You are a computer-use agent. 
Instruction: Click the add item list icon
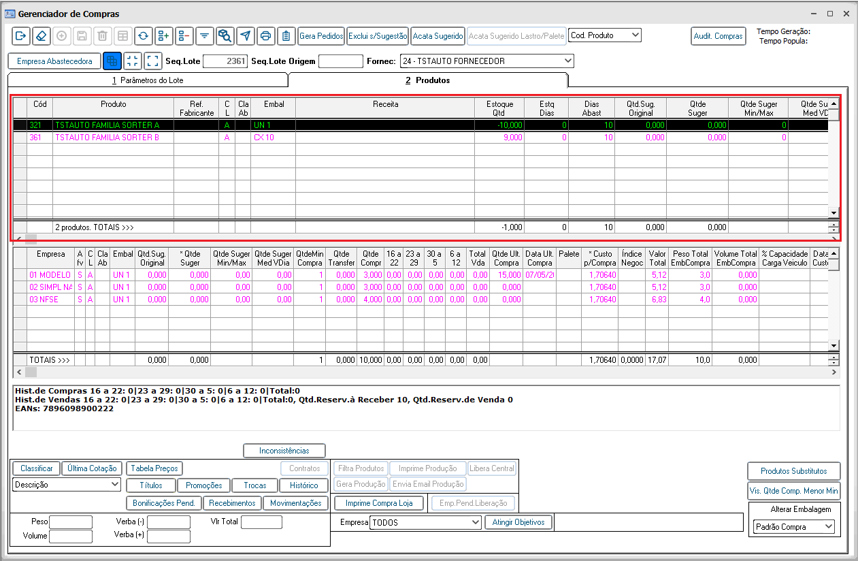[163, 36]
